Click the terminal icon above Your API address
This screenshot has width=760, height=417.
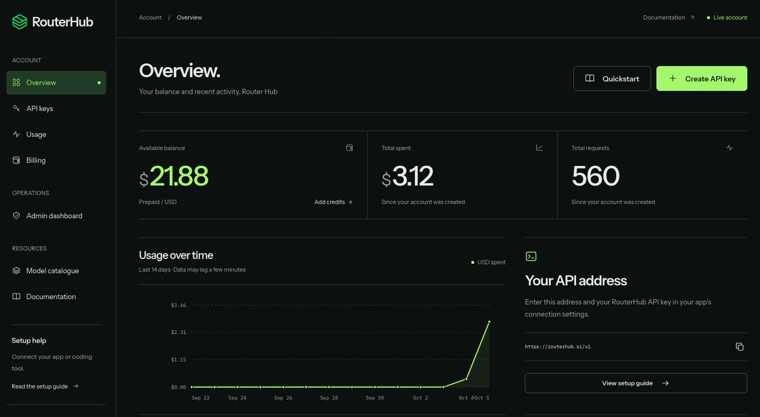click(x=531, y=257)
